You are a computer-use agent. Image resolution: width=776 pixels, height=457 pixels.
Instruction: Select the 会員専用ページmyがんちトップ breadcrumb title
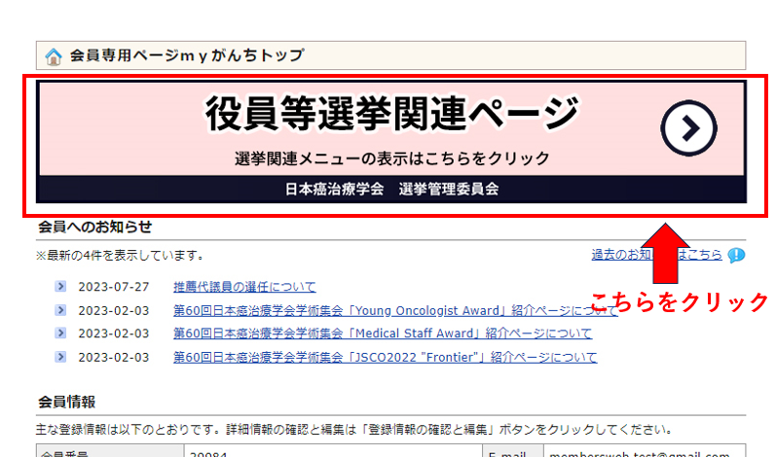coord(186,55)
